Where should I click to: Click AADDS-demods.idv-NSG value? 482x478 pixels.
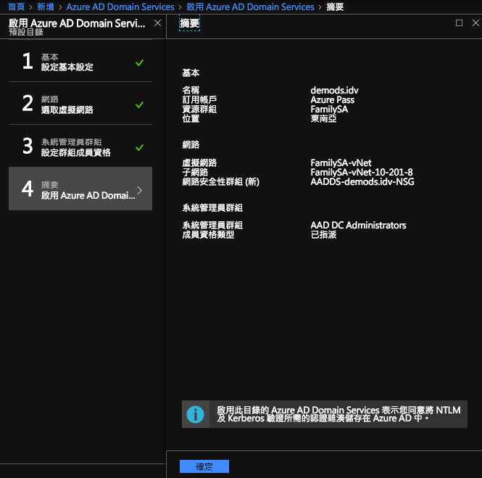(362, 182)
